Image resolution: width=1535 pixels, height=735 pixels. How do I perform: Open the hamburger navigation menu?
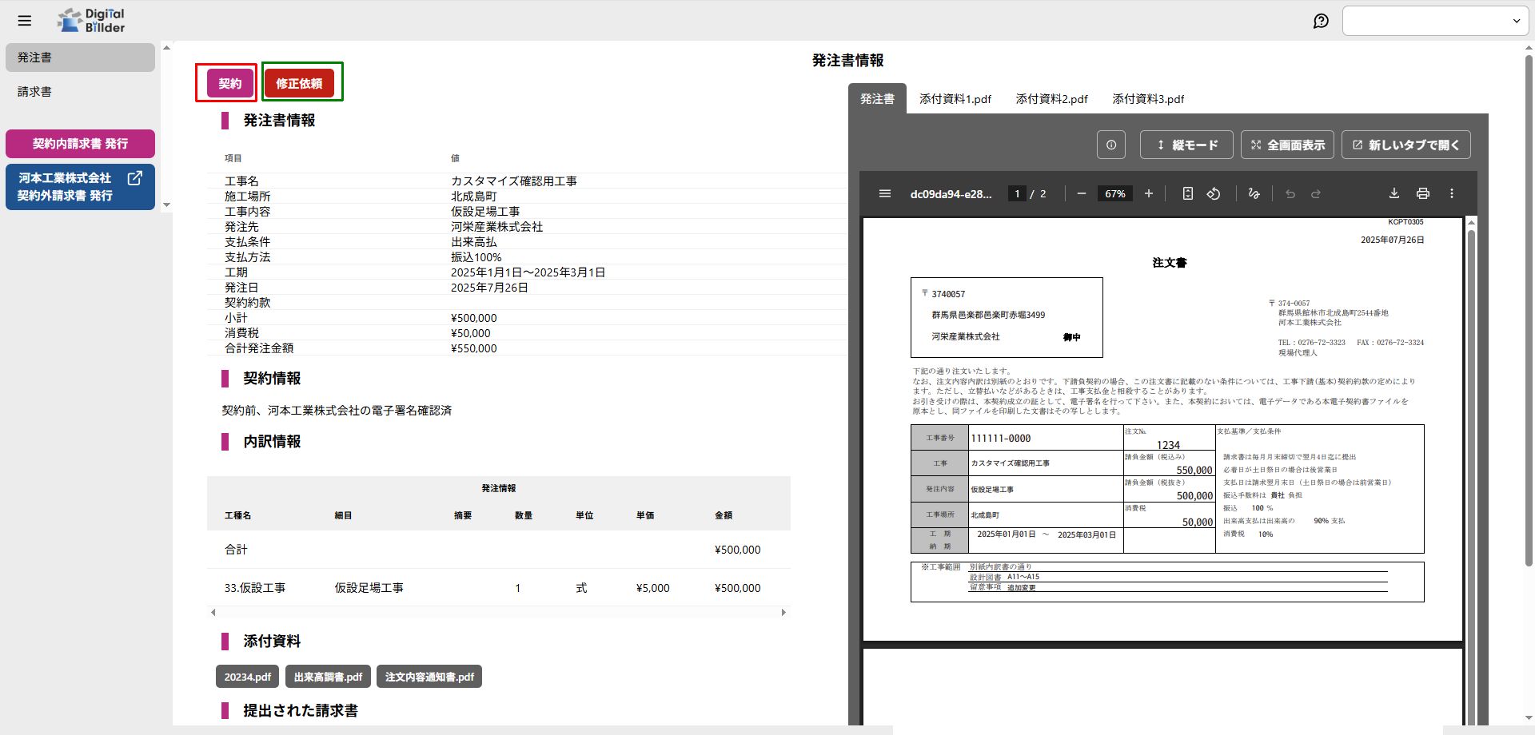25,21
